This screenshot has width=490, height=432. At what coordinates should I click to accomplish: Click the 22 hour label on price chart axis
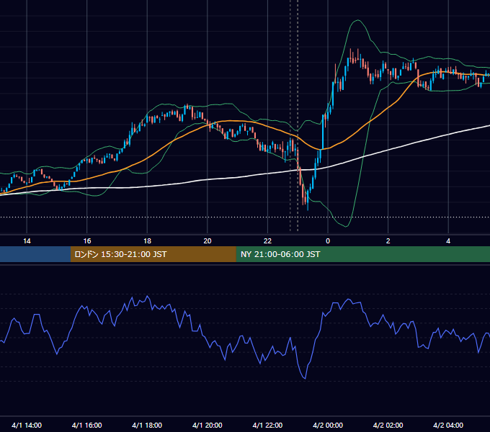267,241
